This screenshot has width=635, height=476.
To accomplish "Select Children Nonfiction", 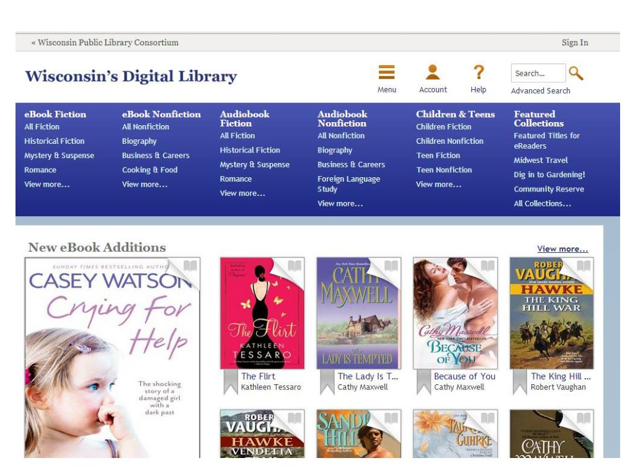I will (x=450, y=141).
